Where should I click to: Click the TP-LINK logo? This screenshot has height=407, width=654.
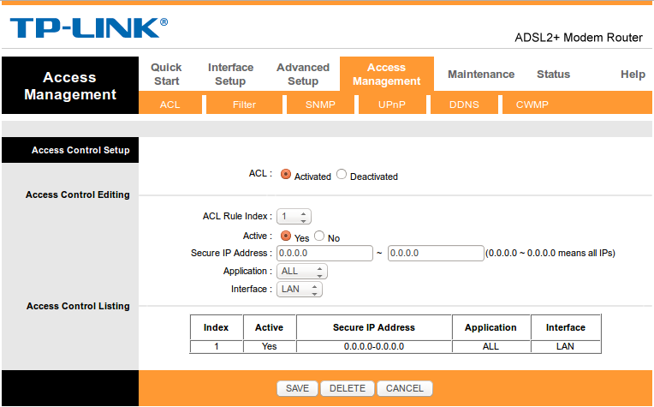tap(89, 28)
